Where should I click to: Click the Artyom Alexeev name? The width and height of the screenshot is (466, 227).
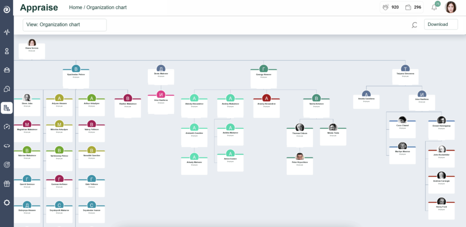point(60,103)
